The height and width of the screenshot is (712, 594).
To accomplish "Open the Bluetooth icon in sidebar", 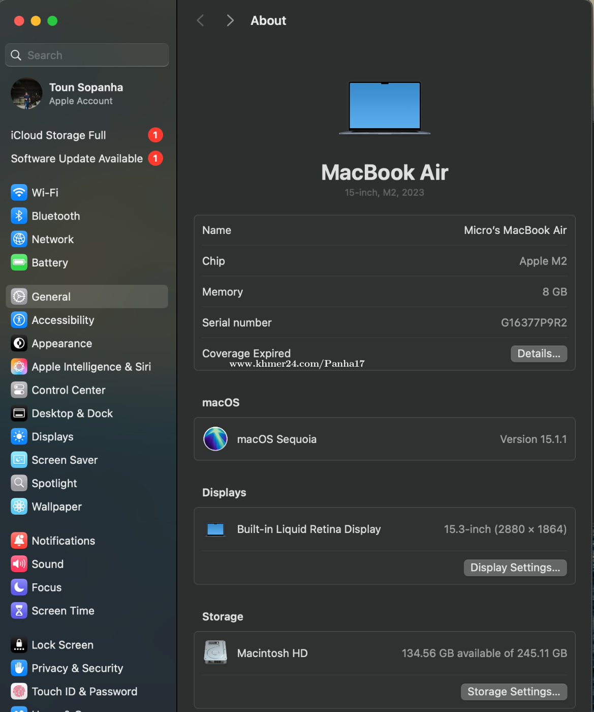I will coord(19,216).
